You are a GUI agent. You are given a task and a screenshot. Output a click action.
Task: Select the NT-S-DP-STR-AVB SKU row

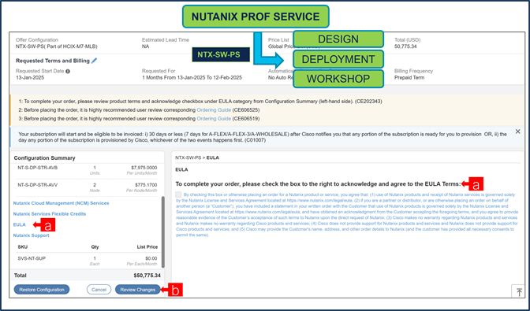88,170
